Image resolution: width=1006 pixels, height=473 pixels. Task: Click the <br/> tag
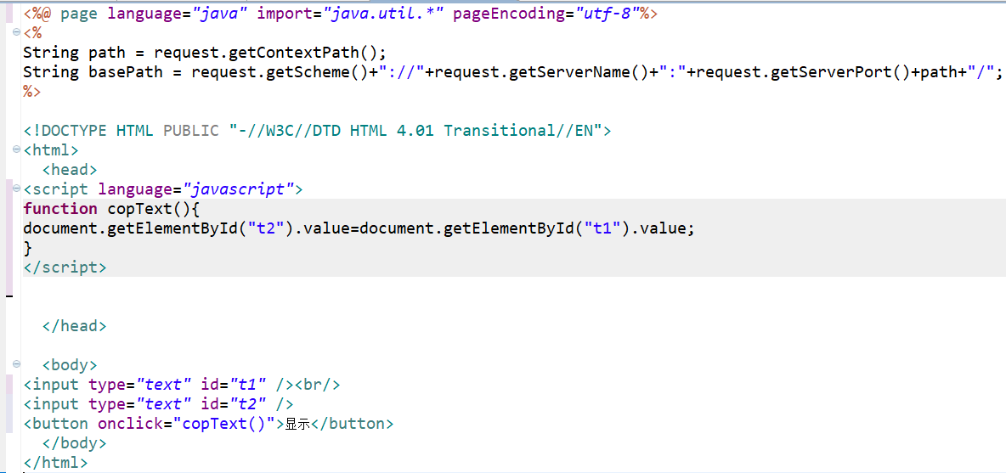318,385
